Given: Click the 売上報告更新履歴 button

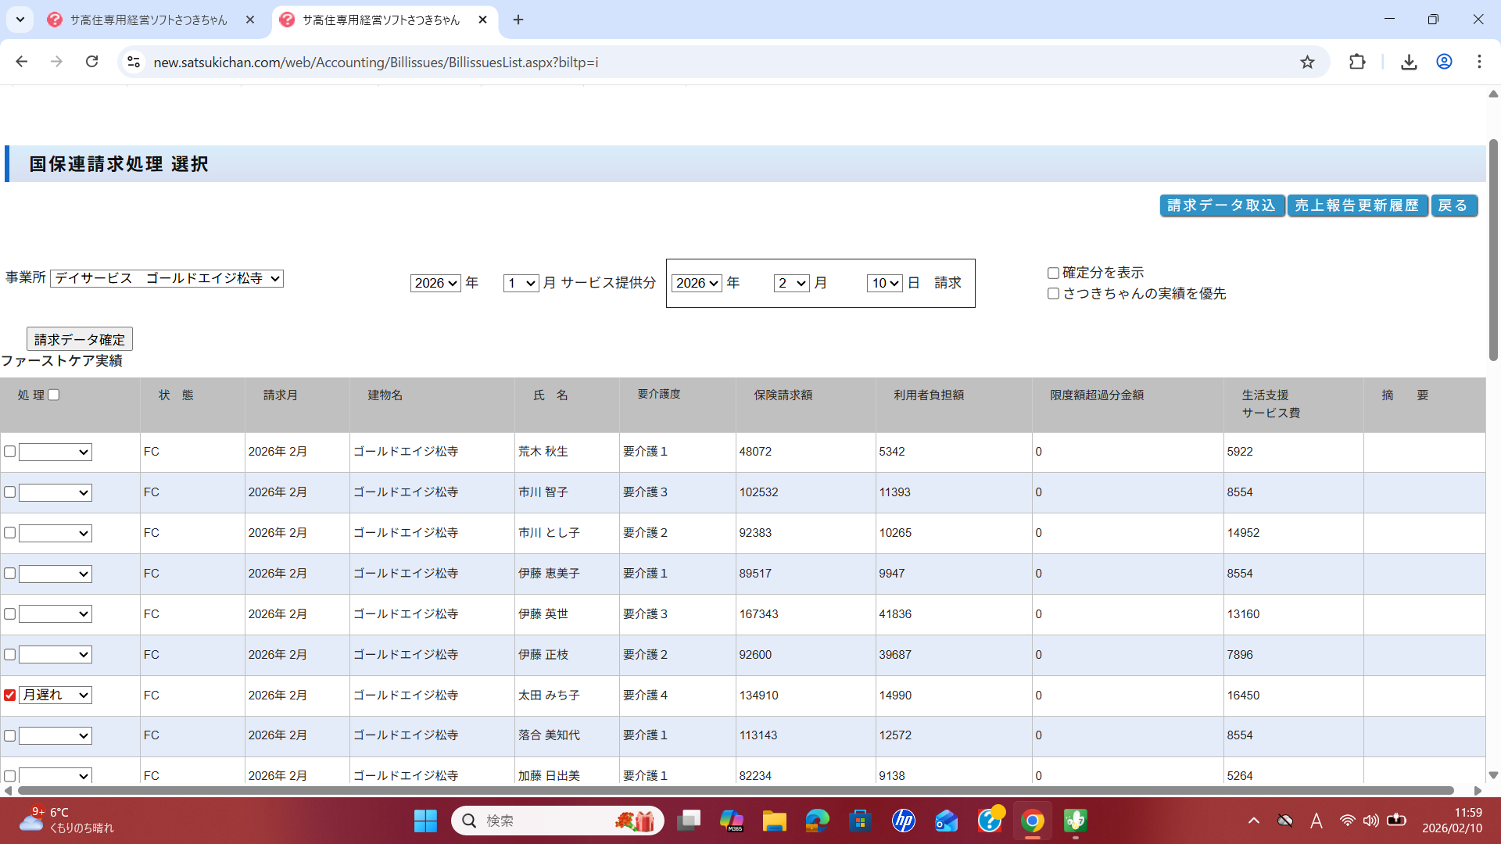Looking at the screenshot, I should 1356,206.
